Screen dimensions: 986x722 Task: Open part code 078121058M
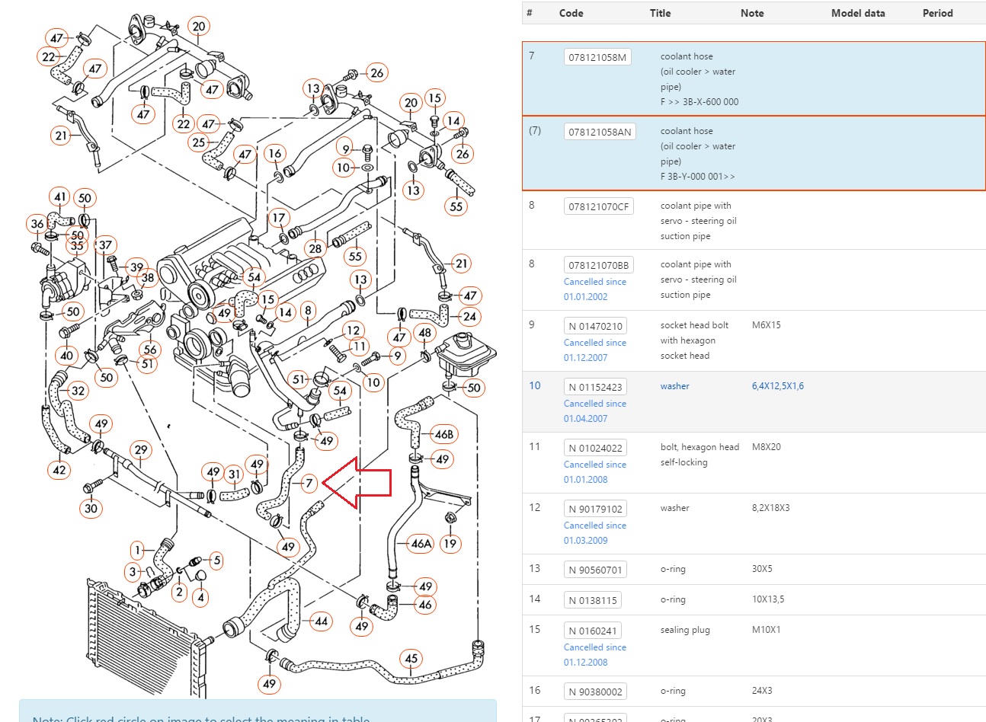(597, 57)
